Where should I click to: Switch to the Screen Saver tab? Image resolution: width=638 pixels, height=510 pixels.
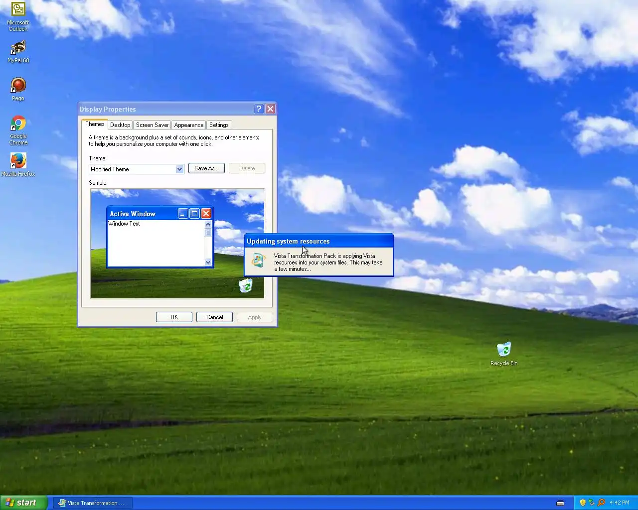pyautogui.click(x=152, y=125)
